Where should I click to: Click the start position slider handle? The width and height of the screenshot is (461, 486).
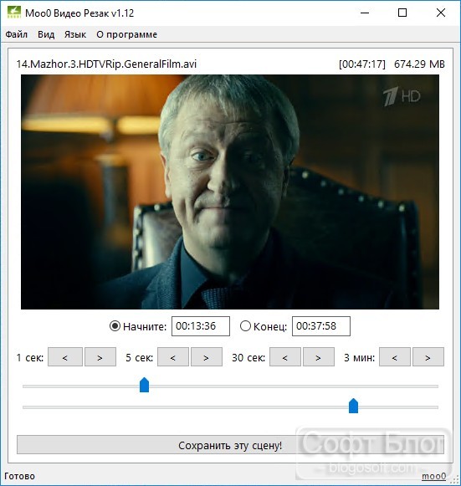coord(144,385)
